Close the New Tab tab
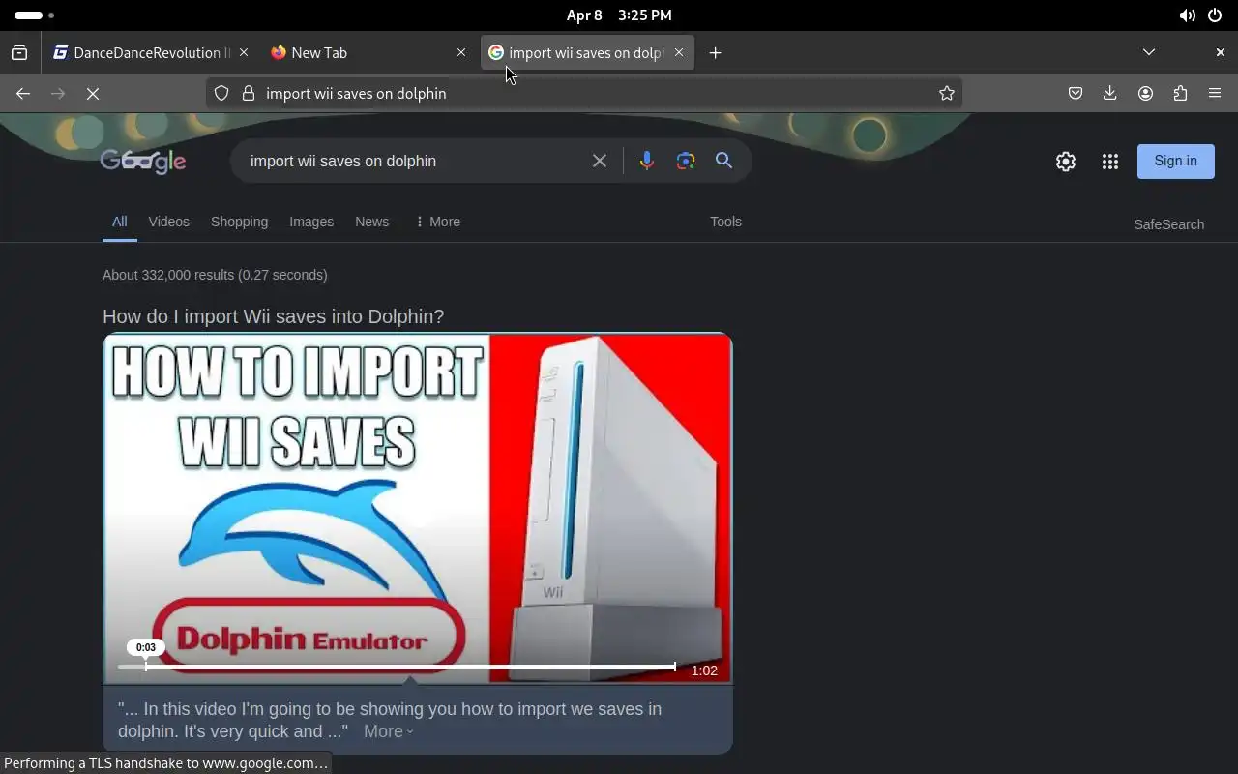 [461, 53]
